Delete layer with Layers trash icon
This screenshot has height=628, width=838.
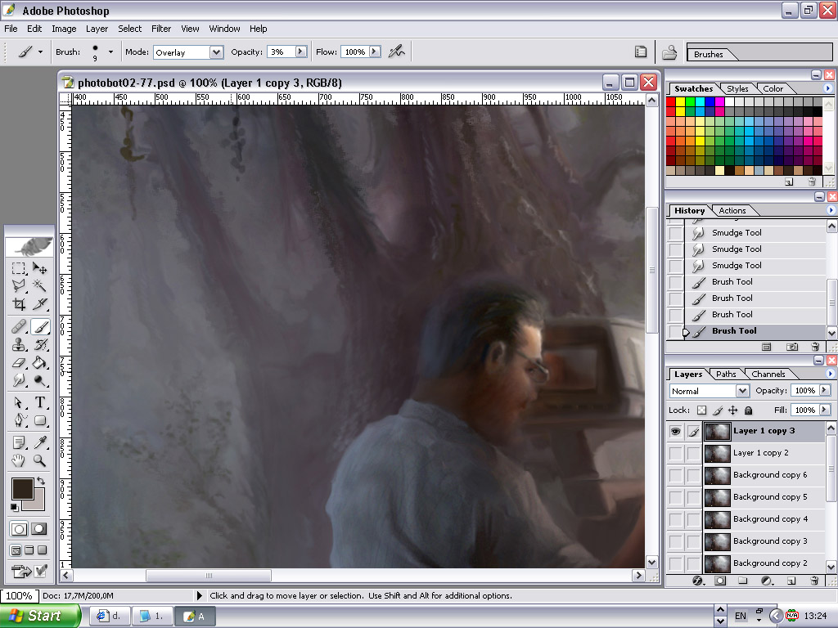(x=814, y=581)
